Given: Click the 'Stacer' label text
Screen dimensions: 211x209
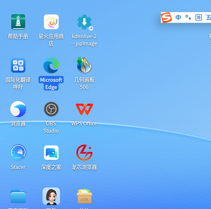Looking at the screenshot, I should 18,167.
